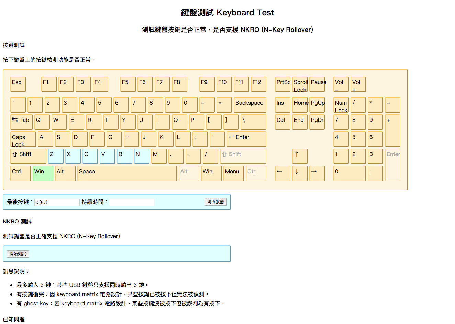The height and width of the screenshot is (324, 455).
Task: Click the Tab key on virtual keyboard
Action: 21,122
